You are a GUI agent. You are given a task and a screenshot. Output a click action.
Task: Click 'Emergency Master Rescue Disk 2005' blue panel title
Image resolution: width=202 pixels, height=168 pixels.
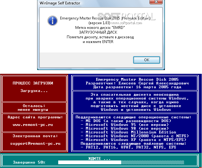coord(137,79)
